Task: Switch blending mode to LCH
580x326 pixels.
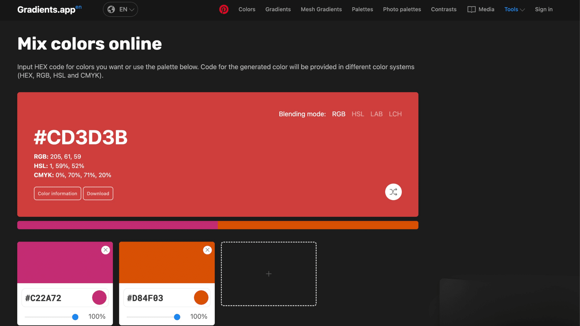Action: coord(395,114)
